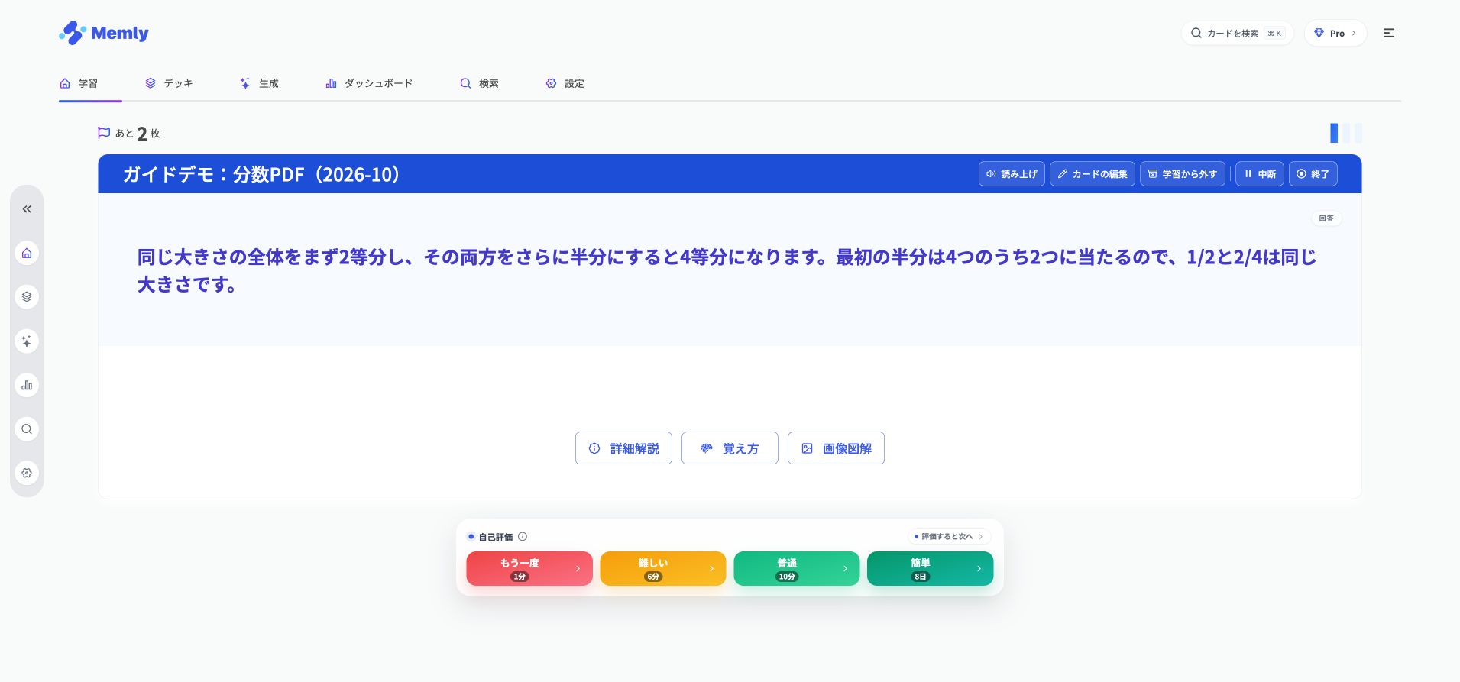The height and width of the screenshot is (682, 1460).
Task: Open the hamburger menu at top right
Action: (x=1389, y=33)
